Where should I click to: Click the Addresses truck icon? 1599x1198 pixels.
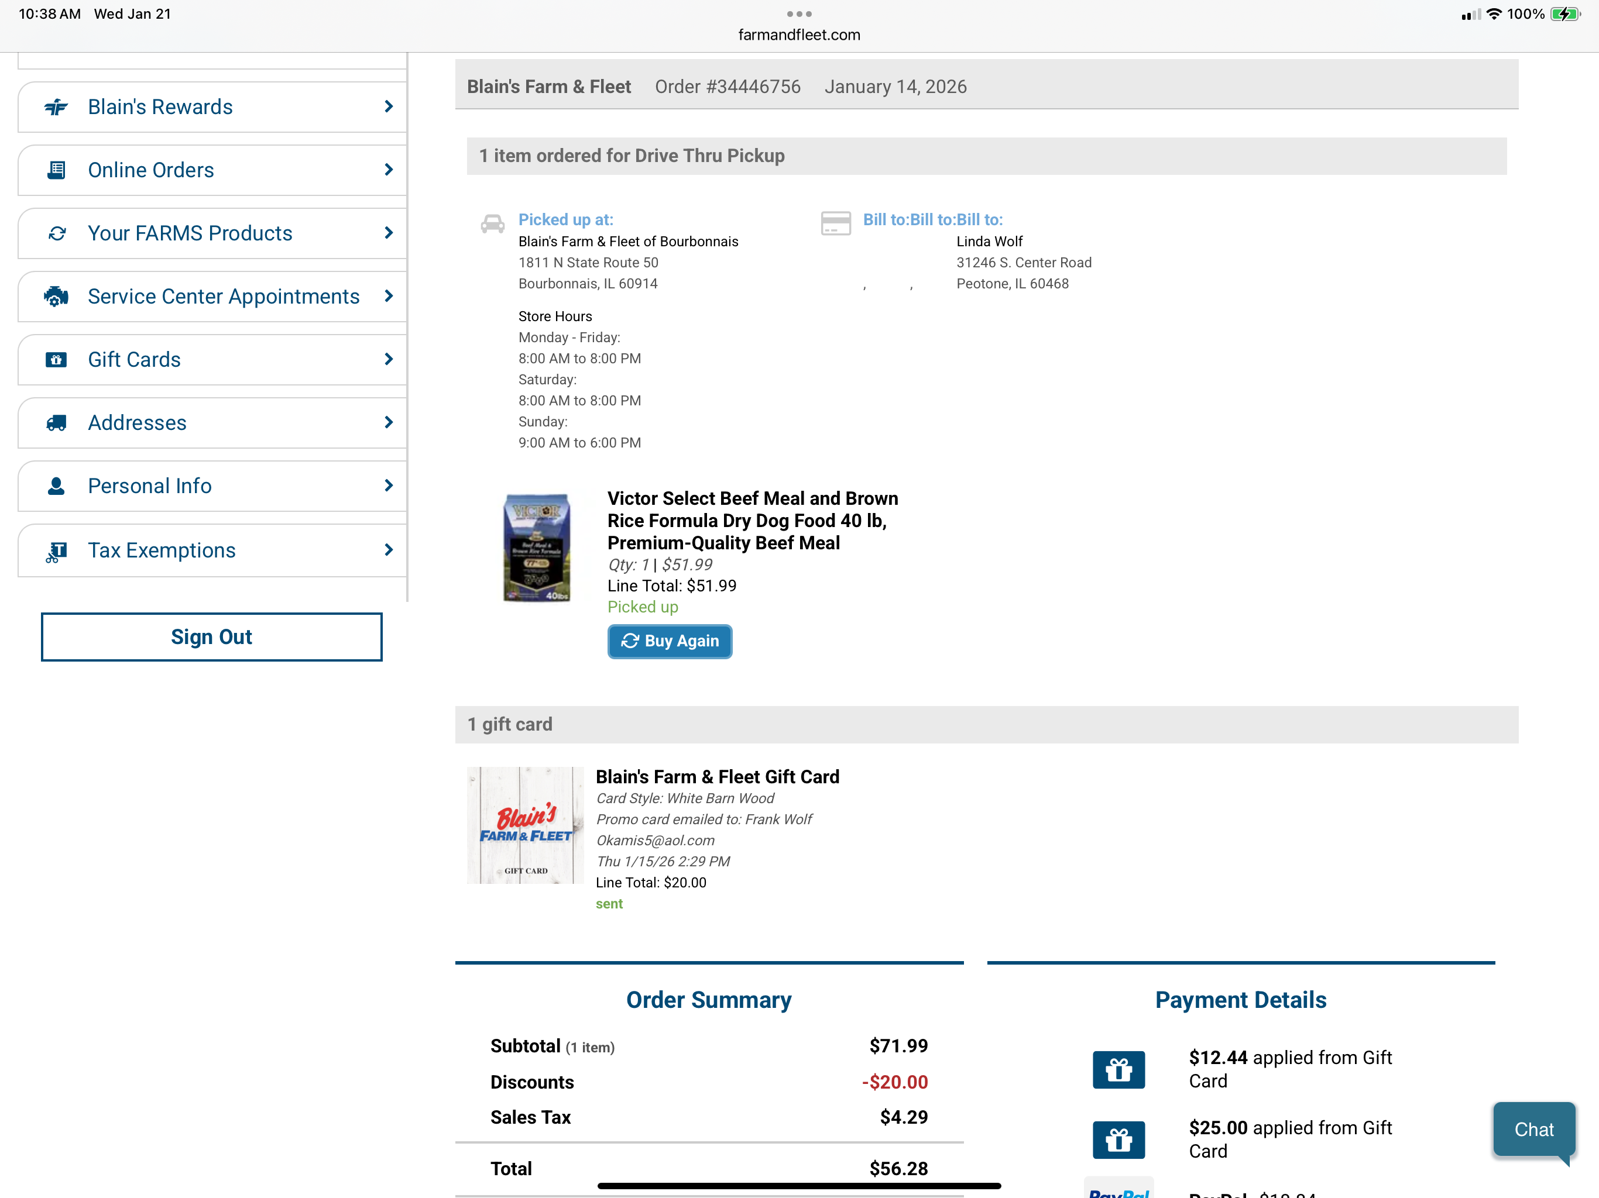point(56,423)
